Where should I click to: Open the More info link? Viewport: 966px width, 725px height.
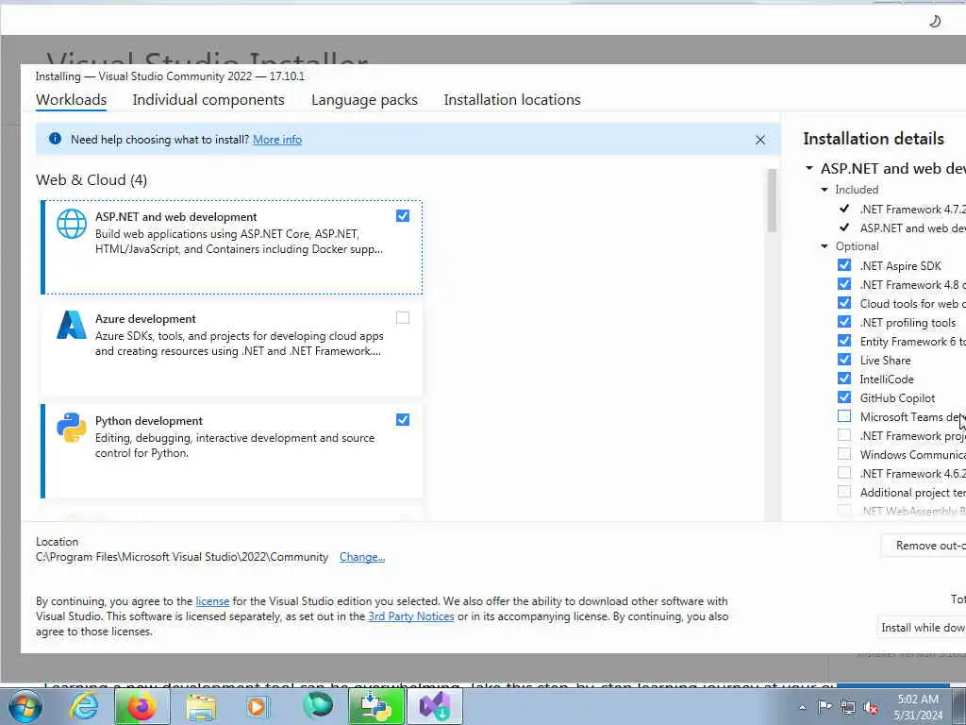[x=277, y=140]
